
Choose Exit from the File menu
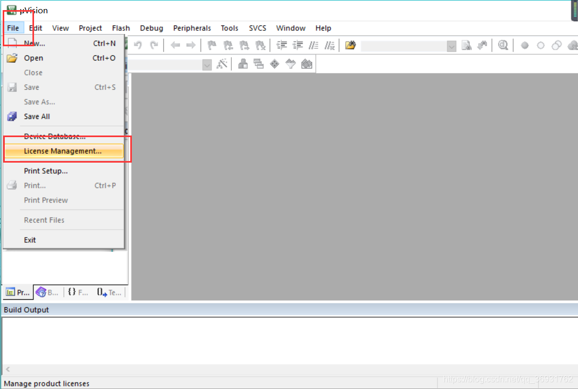(63, 240)
